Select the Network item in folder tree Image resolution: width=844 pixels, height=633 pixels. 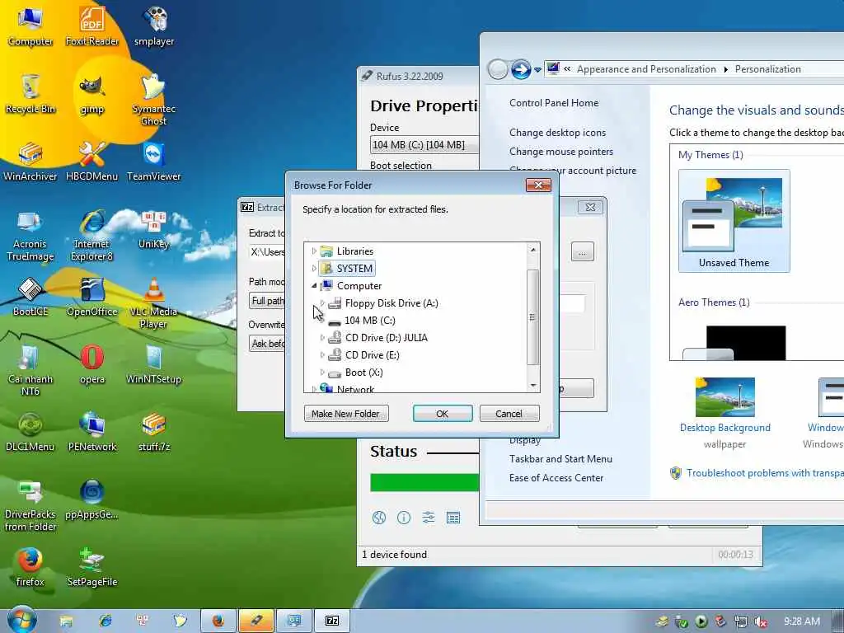tap(355, 389)
